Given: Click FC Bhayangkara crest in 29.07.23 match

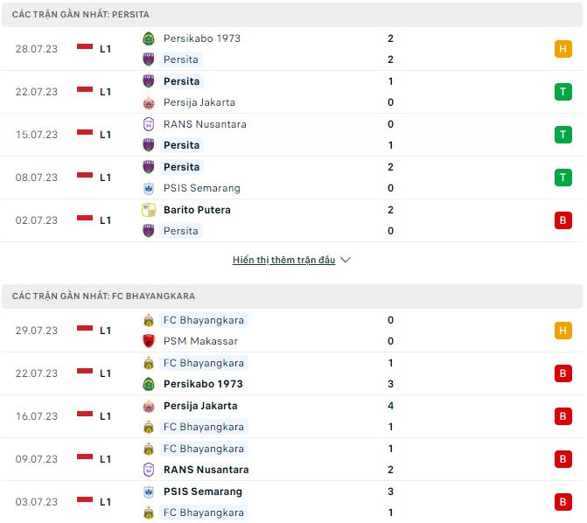Looking at the screenshot, I should click(x=149, y=320).
